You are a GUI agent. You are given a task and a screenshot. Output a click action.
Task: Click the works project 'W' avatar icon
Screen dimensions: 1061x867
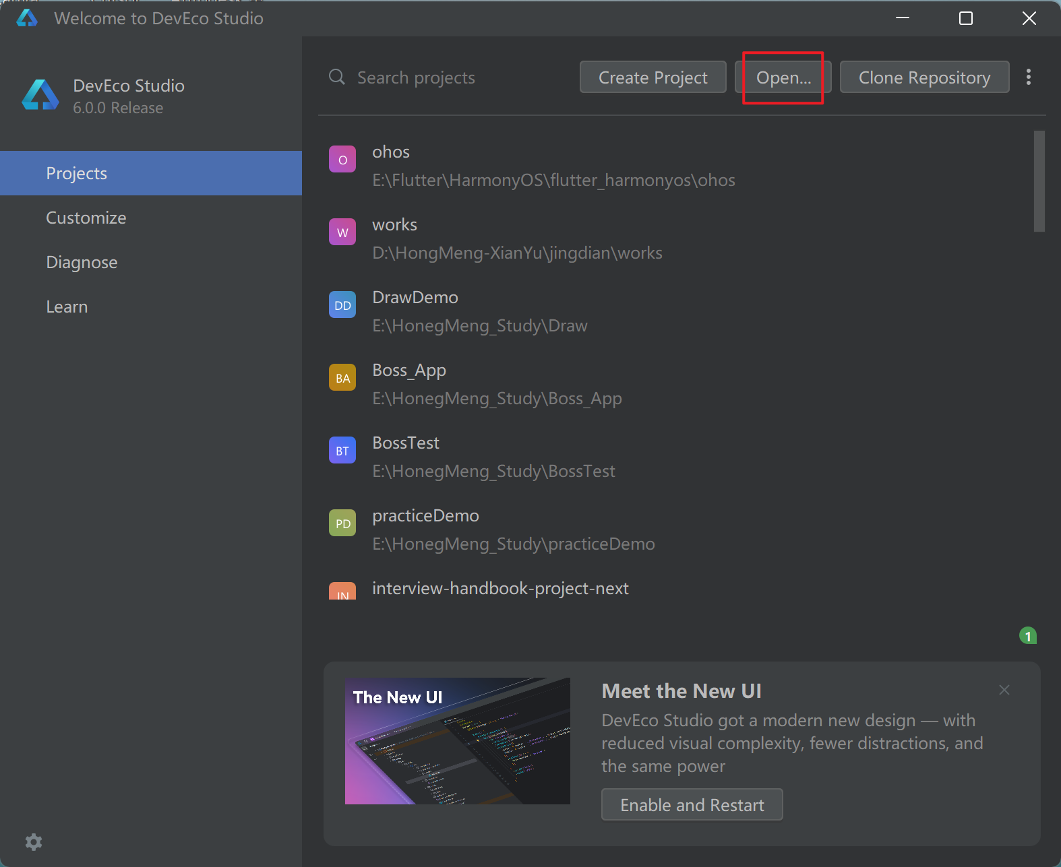pyautogui.click(x=342, y=232)
